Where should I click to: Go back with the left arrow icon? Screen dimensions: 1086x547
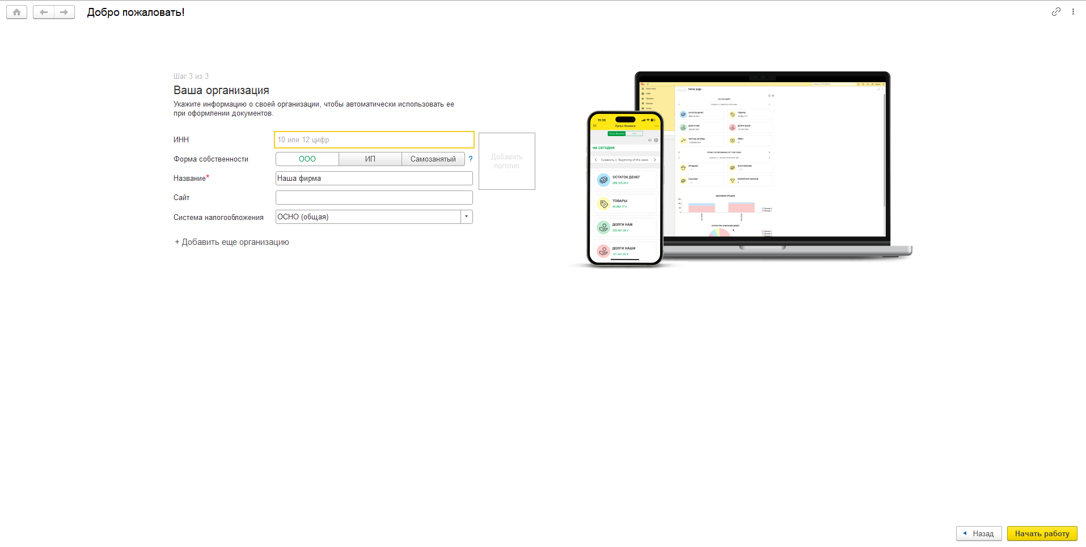click(x=44, y=12)
